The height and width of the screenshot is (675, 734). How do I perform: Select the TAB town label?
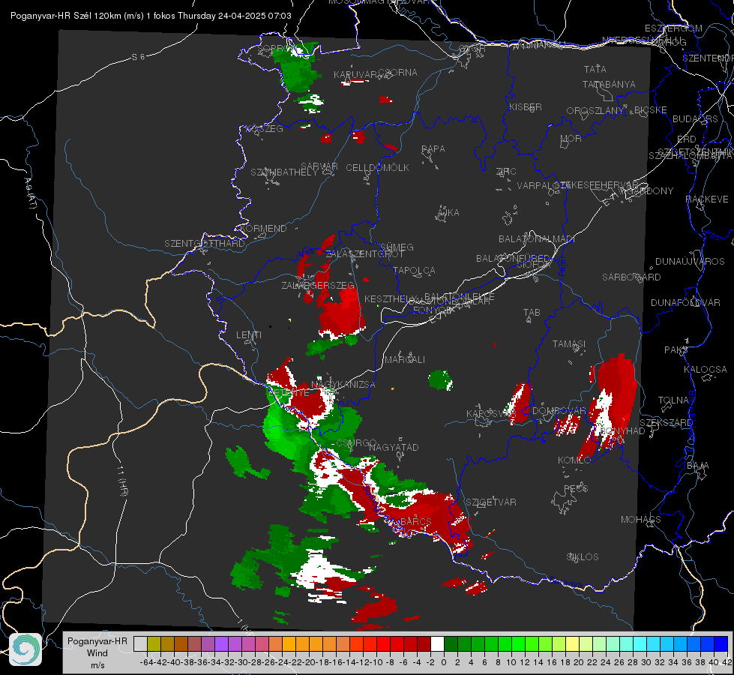532,313
